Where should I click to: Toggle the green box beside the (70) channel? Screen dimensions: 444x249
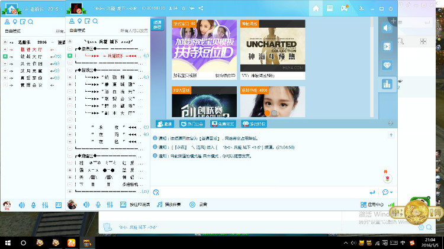5,57
